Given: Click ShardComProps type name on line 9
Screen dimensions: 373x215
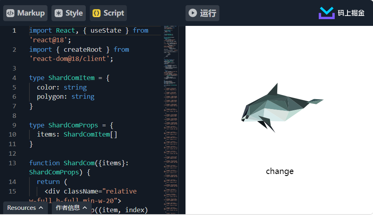Looking at the screenshot, I should click(x=73, y=125).
